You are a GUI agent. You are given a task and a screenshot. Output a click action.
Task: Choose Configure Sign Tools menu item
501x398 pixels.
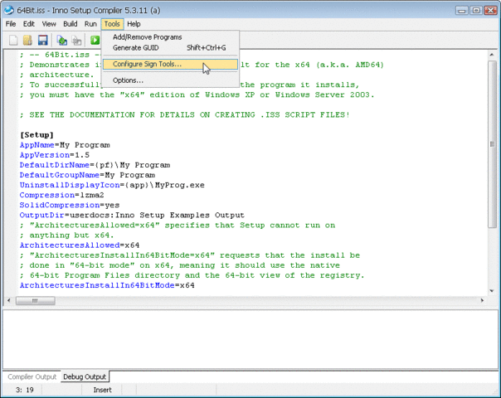point(170,64)
